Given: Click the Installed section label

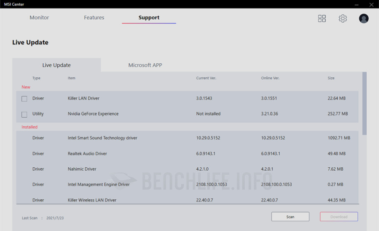Looking at the screenshot, I should [30, 127].
